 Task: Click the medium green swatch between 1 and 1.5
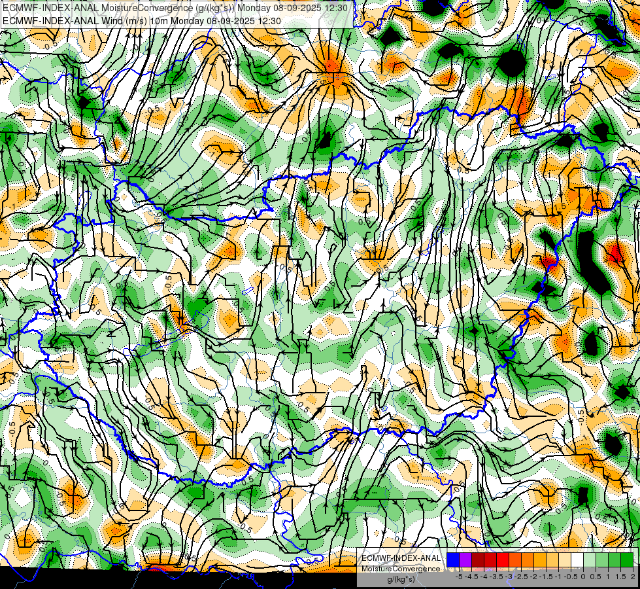(x=615, y=560)
